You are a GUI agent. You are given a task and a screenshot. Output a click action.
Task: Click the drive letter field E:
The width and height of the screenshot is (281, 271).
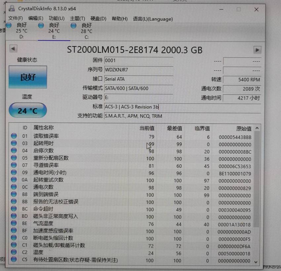[x=139, y=97]
